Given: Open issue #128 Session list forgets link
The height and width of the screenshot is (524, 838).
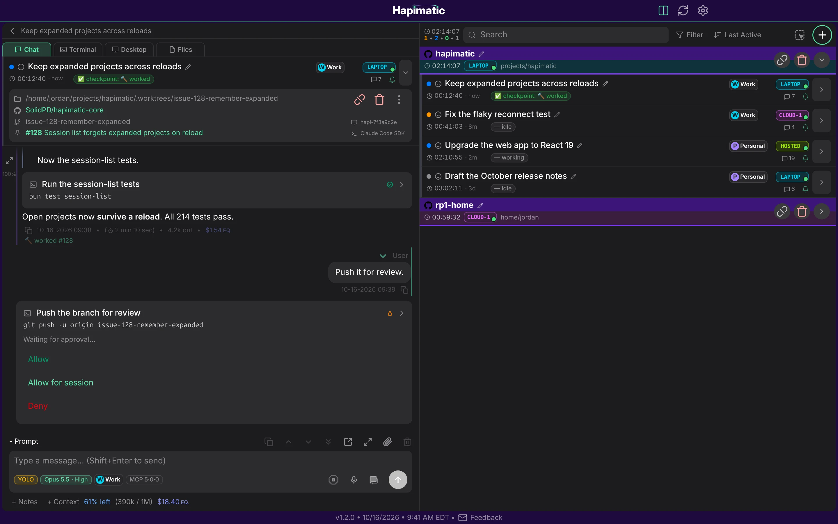Looking at the screenshot, I should (x=114, y=133).
